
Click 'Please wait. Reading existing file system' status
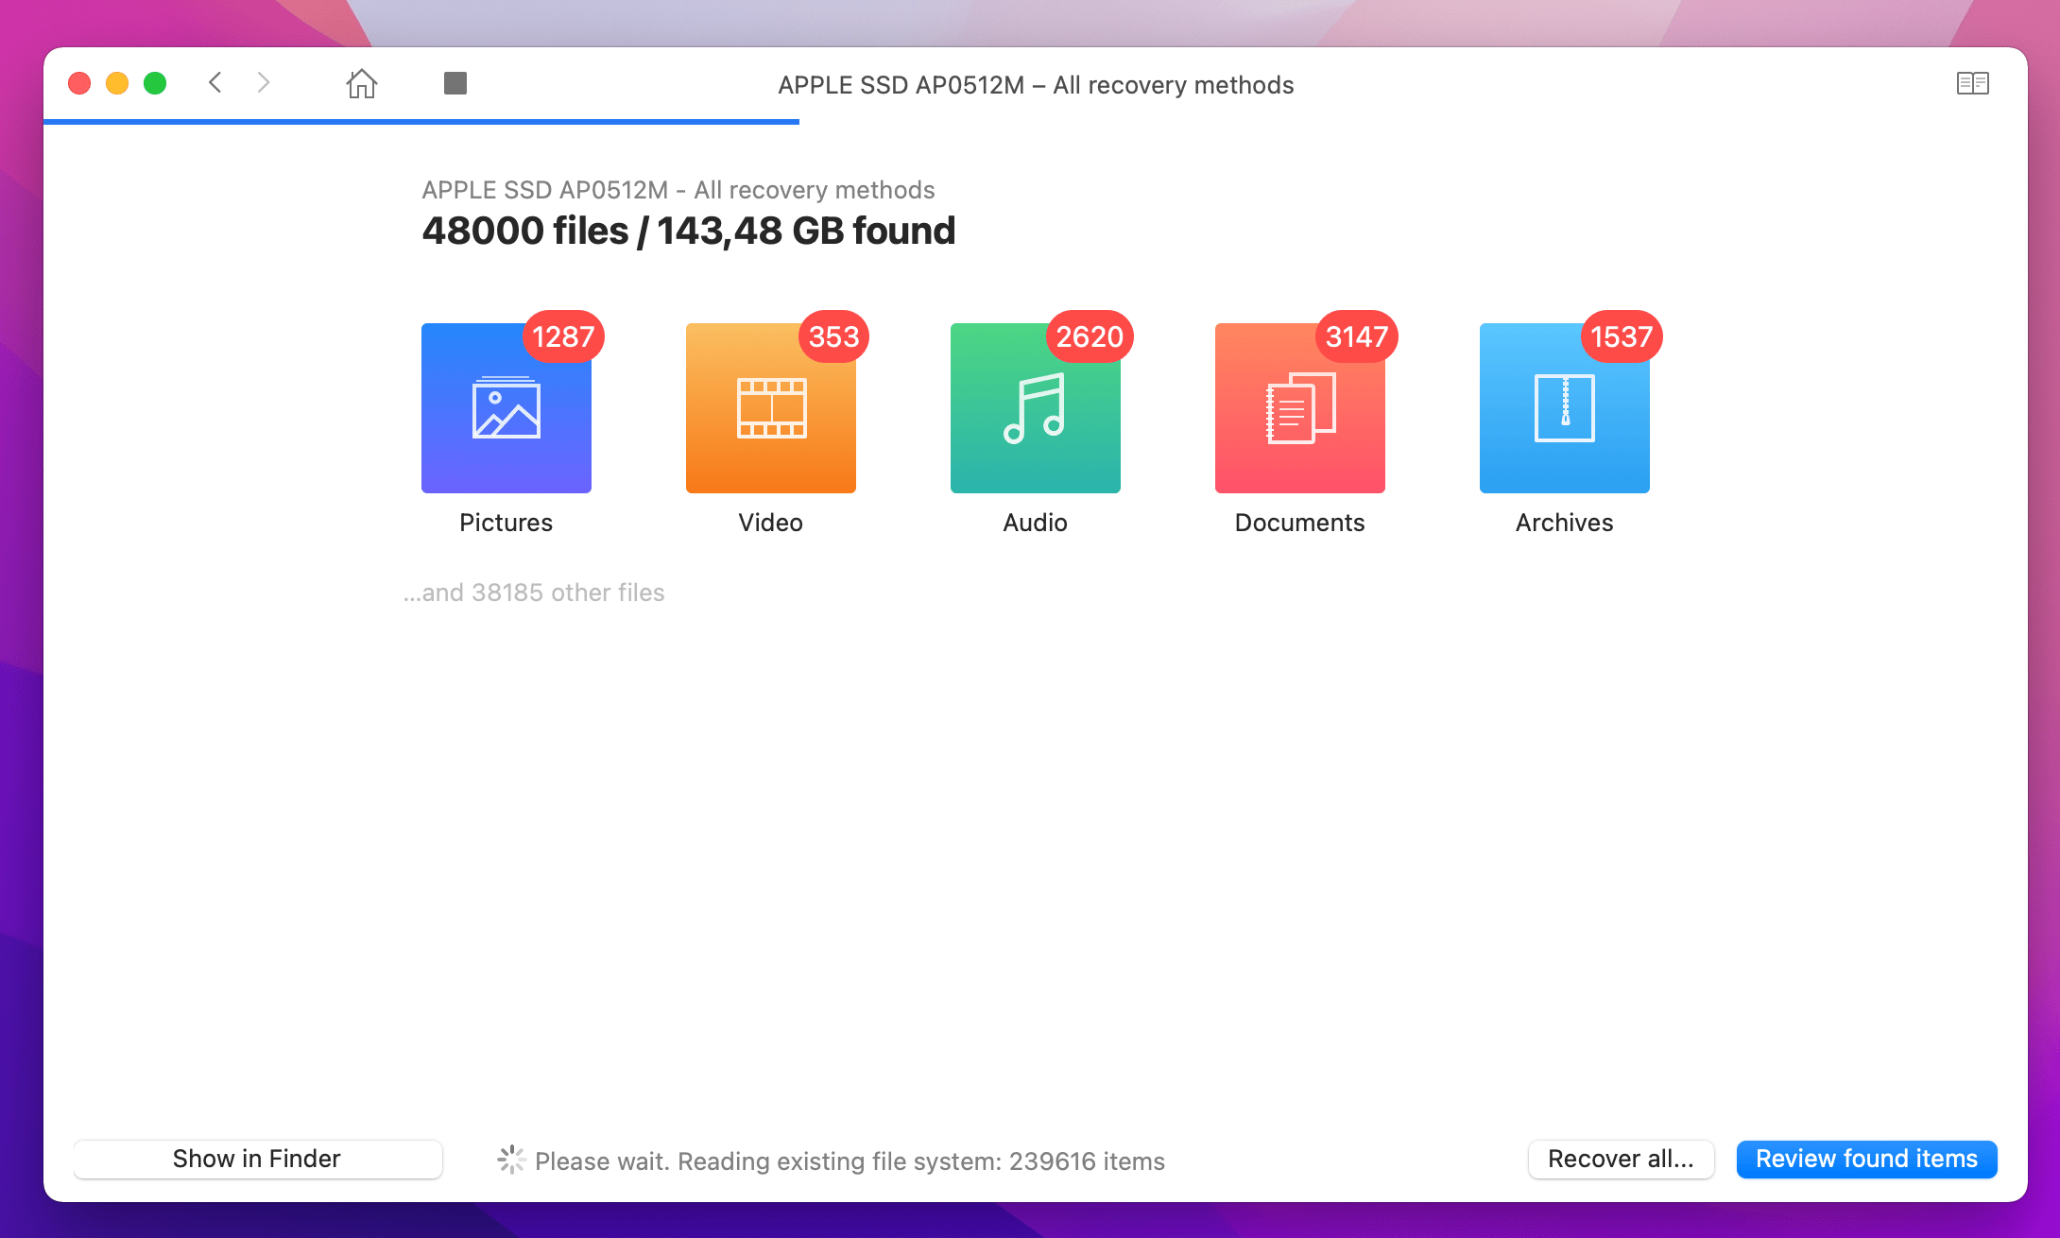coord(850,1161)
